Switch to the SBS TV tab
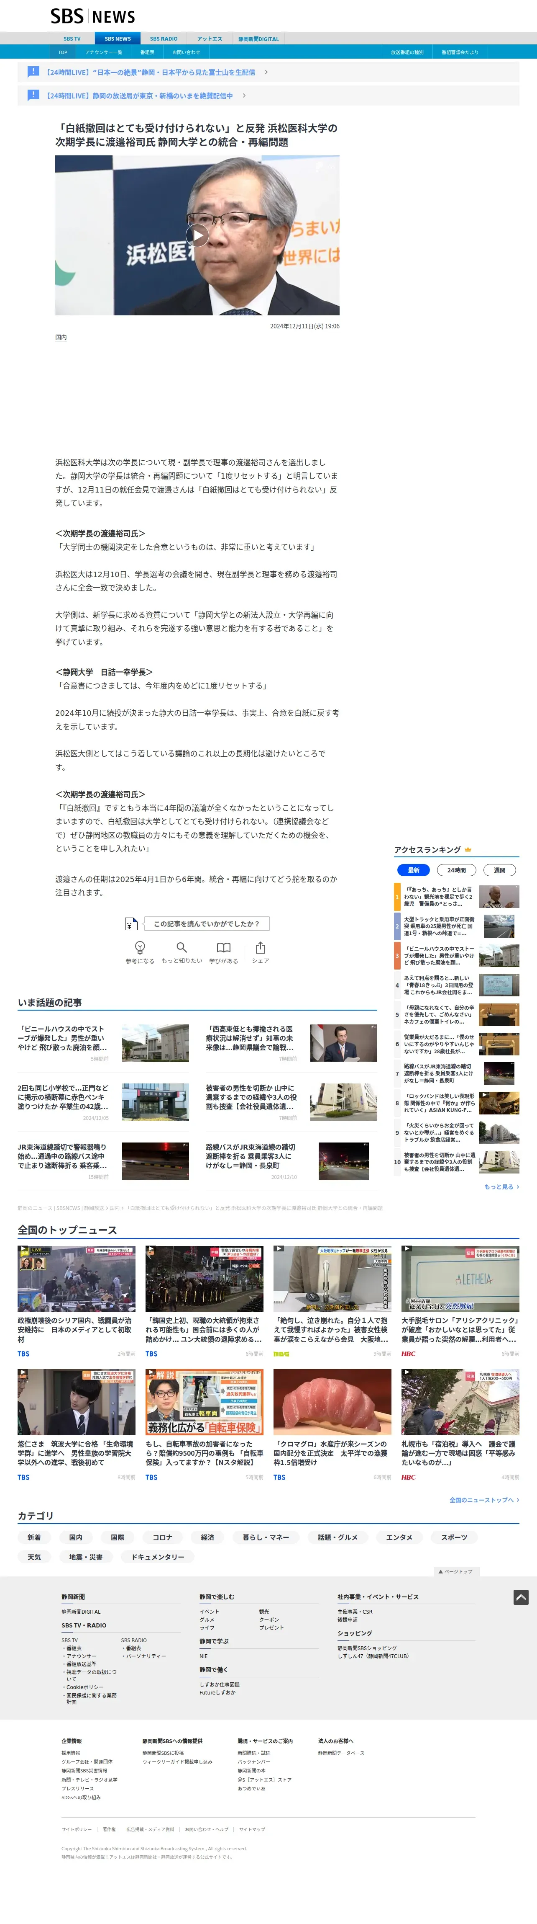 (x=72, y=39)
